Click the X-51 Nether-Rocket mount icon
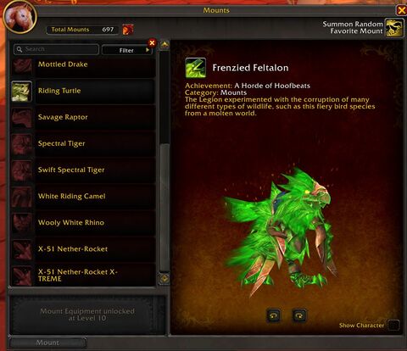Image resolution: width=407 pixels, height=351 pixels. click(x=21, y=249)
